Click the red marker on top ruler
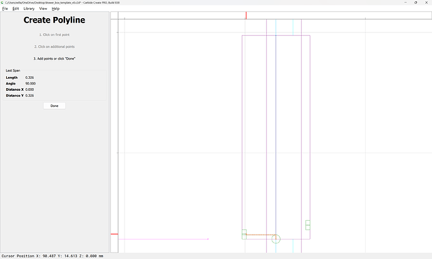Screen dimensions: 432x259 [x=245, y=14]
